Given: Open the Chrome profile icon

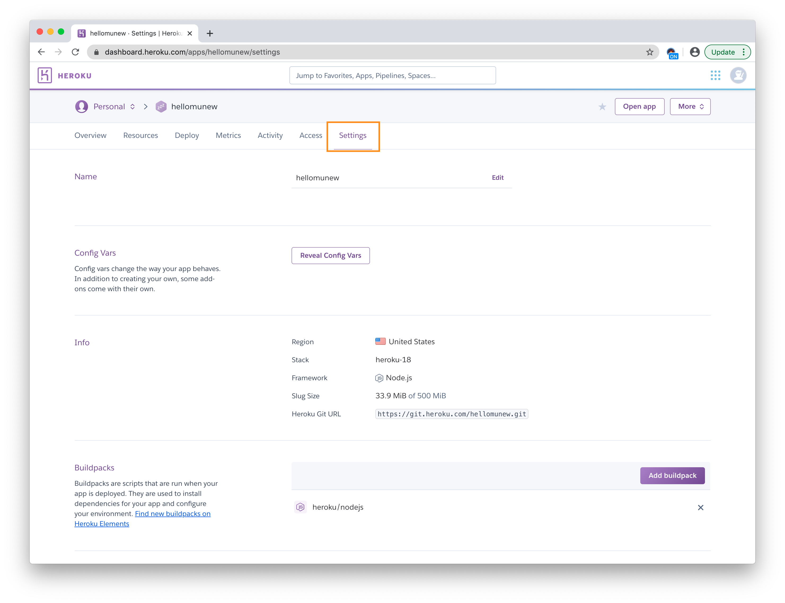Looking at the screenshot, I should pyautogui.click(x=695, y=52).
